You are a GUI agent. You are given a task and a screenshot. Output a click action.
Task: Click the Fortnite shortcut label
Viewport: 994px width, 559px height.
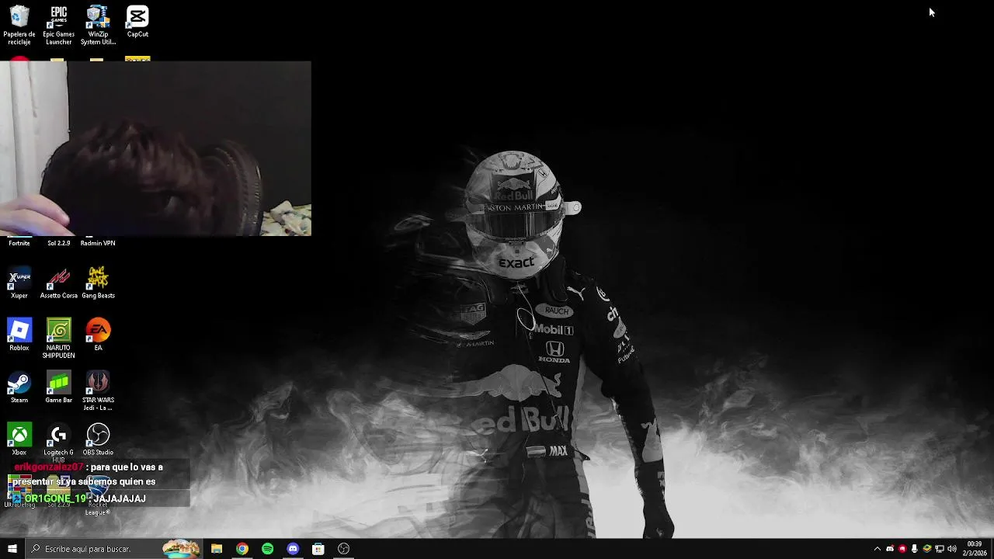click(19, 243)
